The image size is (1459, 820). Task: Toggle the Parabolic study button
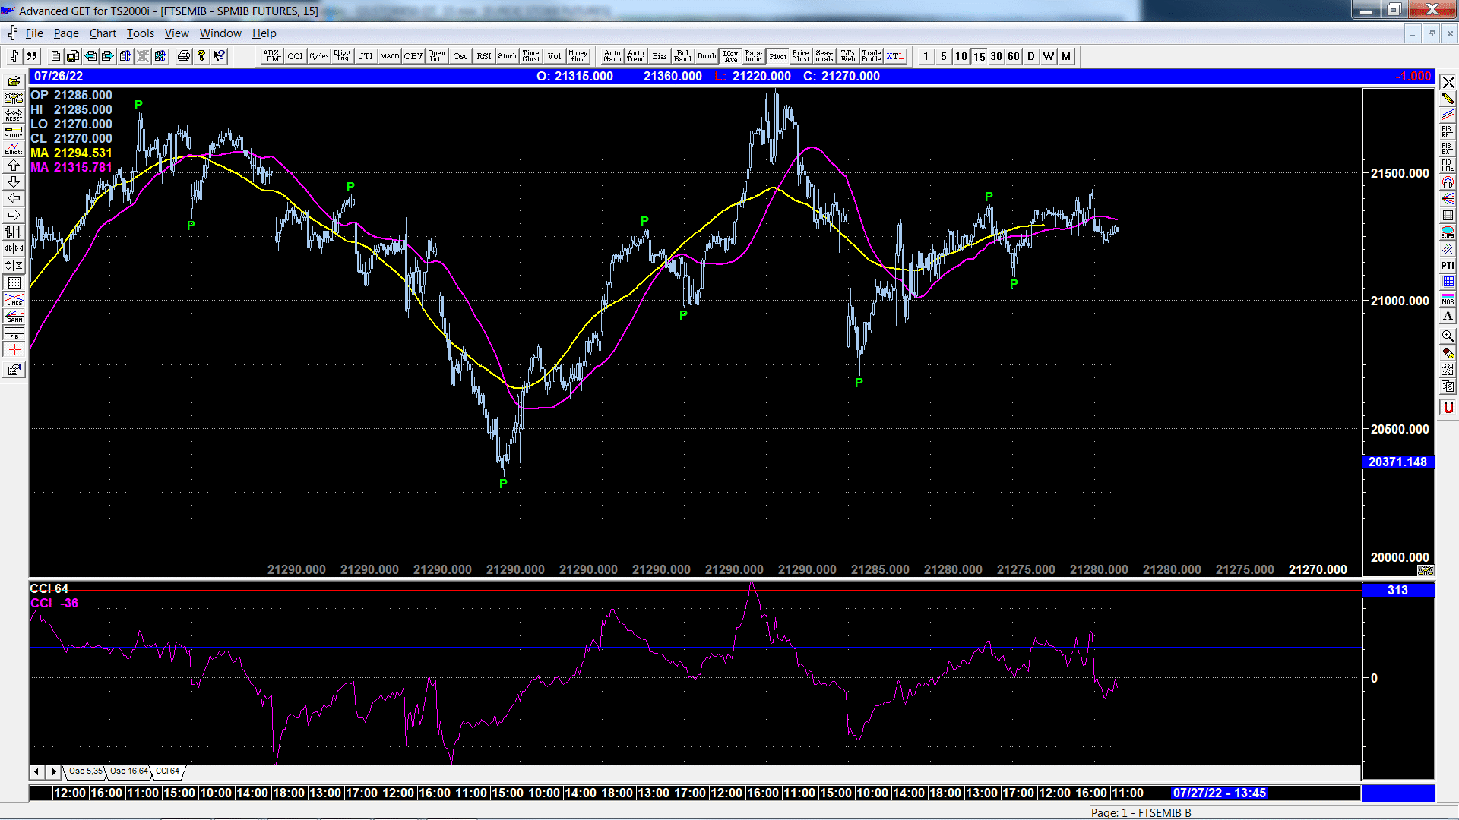point(753,56)
